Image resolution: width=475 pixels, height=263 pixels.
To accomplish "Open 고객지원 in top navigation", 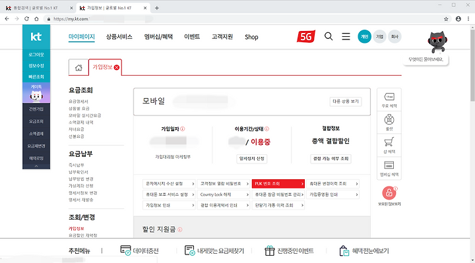I will [x=222, y=37].
